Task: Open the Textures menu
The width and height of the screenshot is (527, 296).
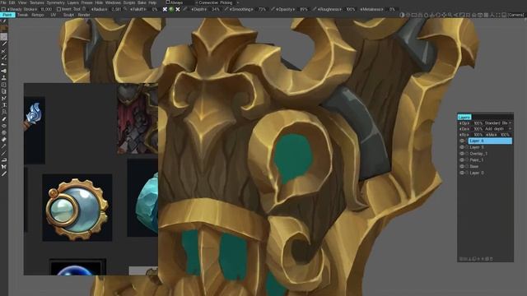Action: click(x=36, y=2)
